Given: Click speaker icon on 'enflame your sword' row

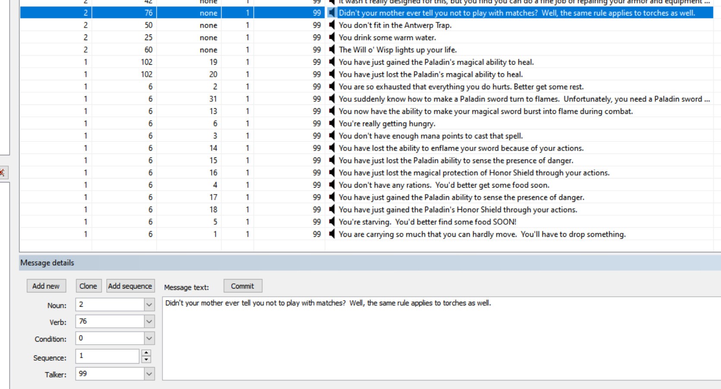Looking at the screenshot, I should point(332,148).
